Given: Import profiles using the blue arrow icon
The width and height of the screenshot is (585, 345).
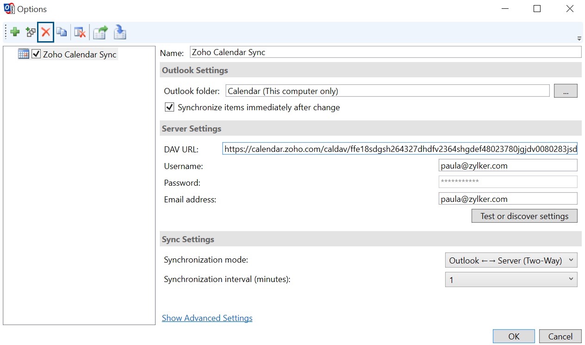Looking at the screenshot, I should tap(120, 31).
